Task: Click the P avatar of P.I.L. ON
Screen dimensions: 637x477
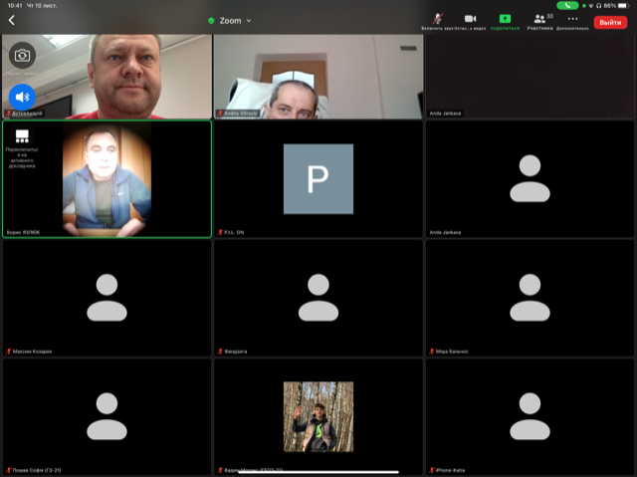Action: pos(318,179)
